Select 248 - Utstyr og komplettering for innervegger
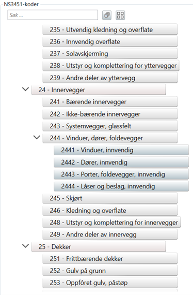Image resolution: width=193 pixels, height=295 pixels. click(111, 223)
